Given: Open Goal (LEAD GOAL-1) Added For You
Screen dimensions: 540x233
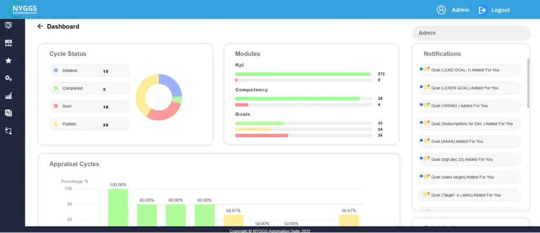Looking at the screenshot, I should pos(469,70).
